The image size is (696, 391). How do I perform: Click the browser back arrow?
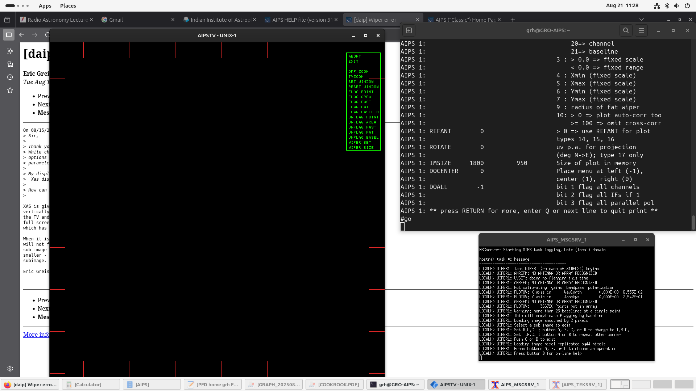(x=22, y=35)
